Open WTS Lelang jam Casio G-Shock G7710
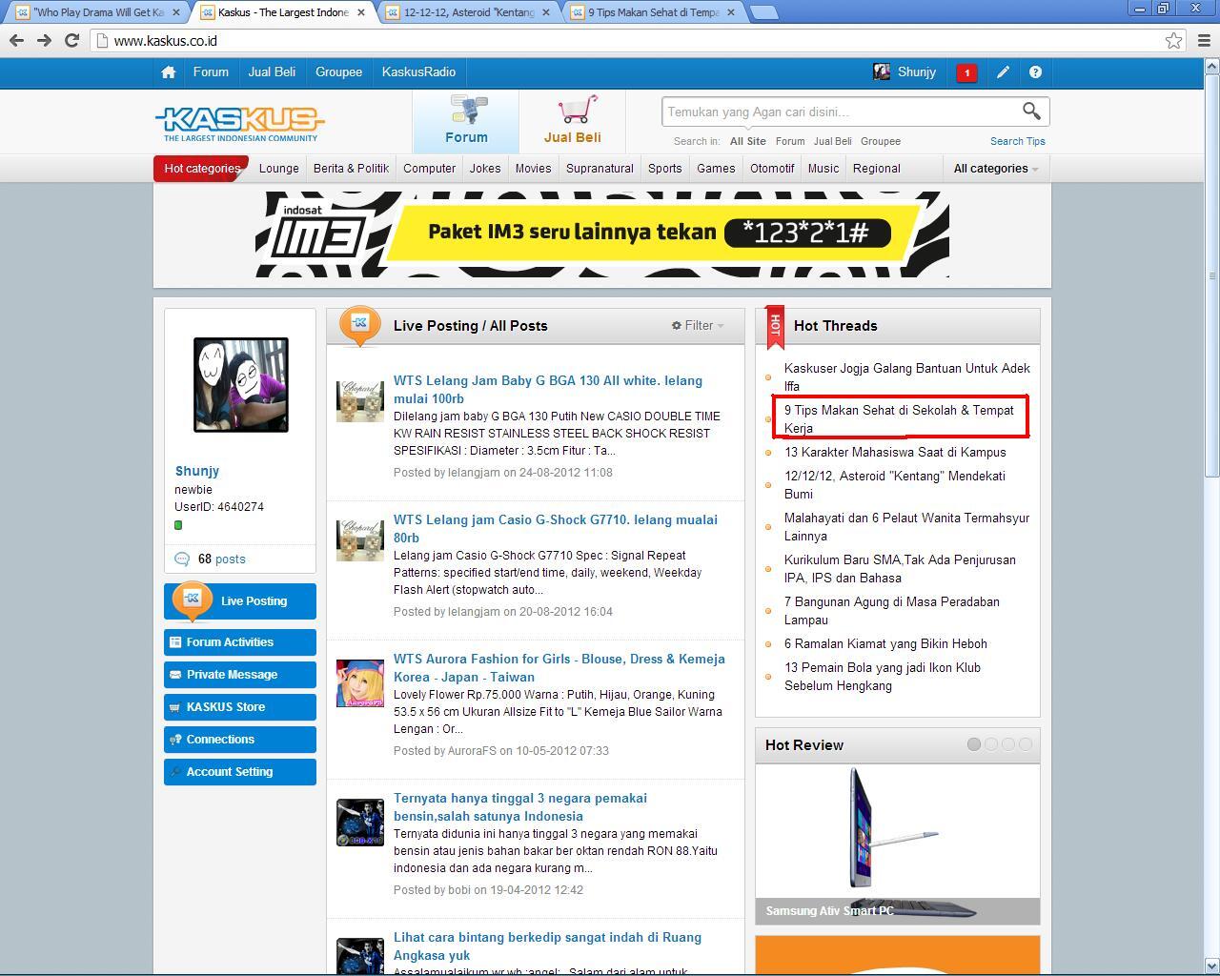 tap(556, 528)
